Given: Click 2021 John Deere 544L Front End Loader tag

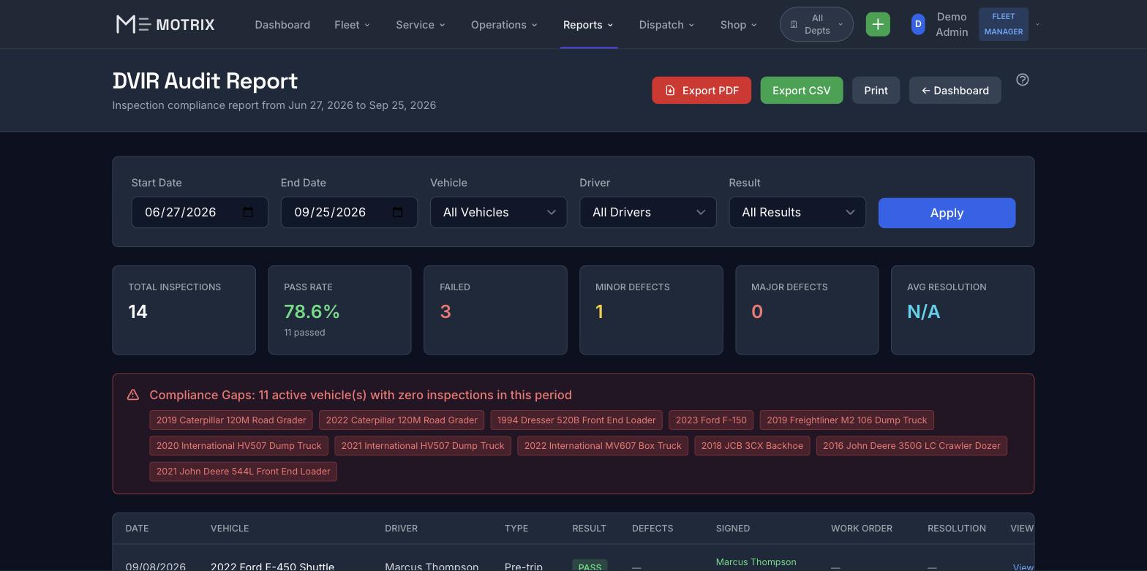Looking at the screenshot, I should 243,471.
